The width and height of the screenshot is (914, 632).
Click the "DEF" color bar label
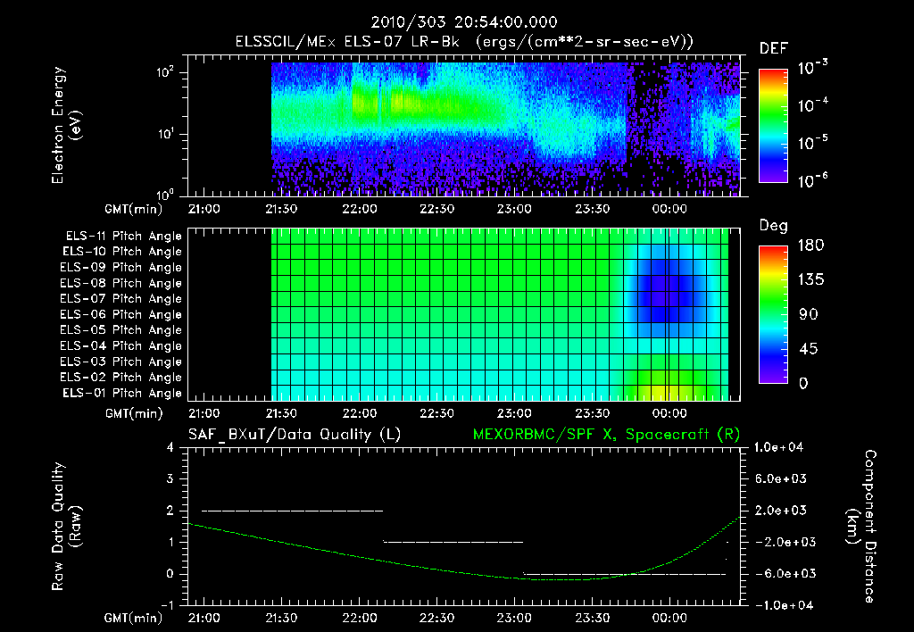click(x=774, y=48)
